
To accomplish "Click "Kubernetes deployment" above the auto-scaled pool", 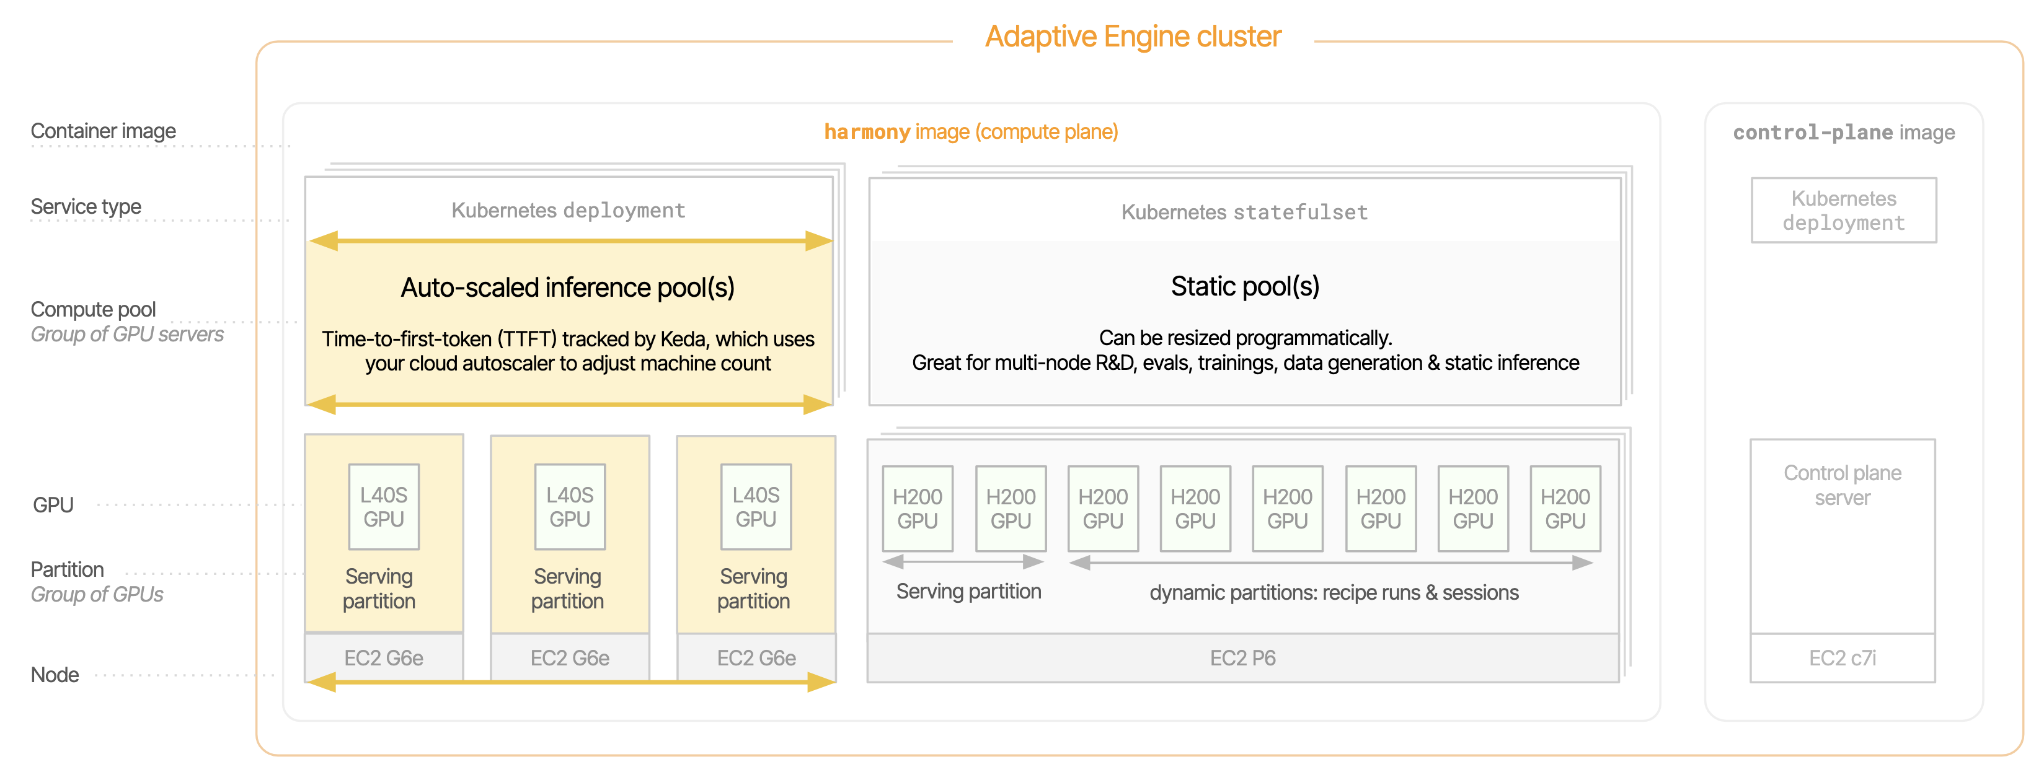I will tap(568, 211).
